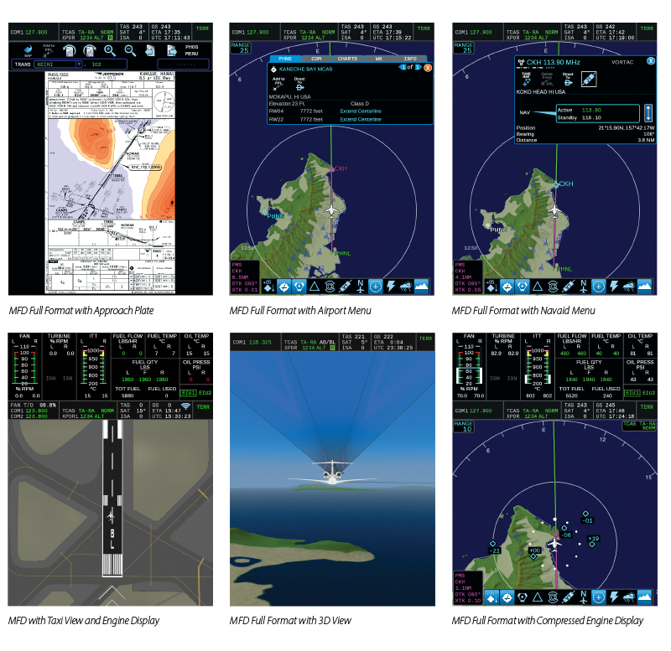
Task: Click +05 altitude filter icon in Airport Menu toolbar
Action: (268, 286)
